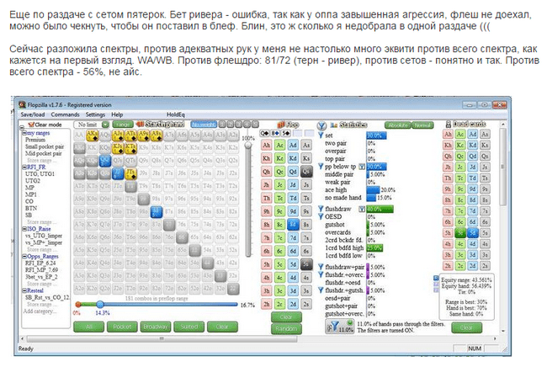The height and width of the screenshot is (367, 547).
Task: Select the QQ hand in the matrix
Action: pos(105,161)
